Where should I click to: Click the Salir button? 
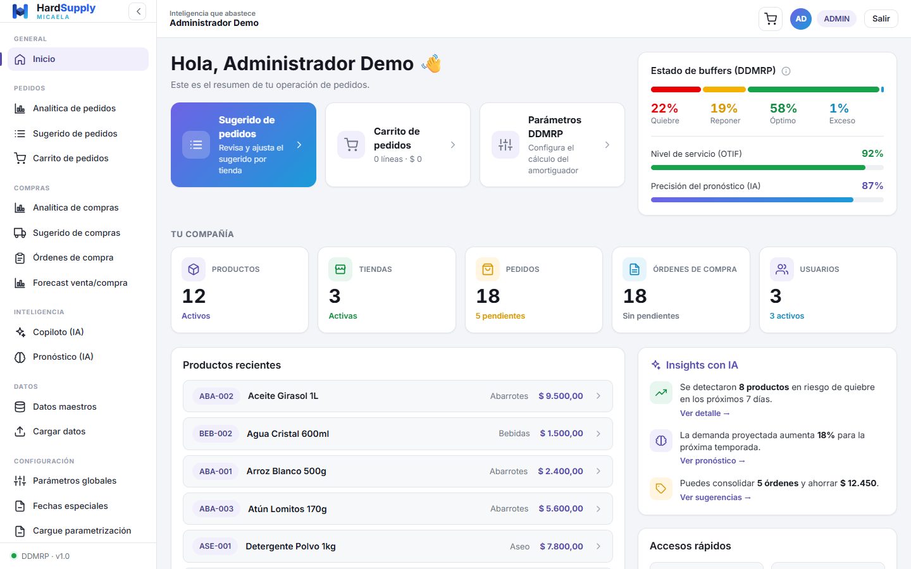881,19
